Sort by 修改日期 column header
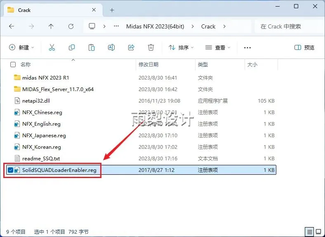Image resolution: width=325 pixels, height=237 pixels. point(148,65)
